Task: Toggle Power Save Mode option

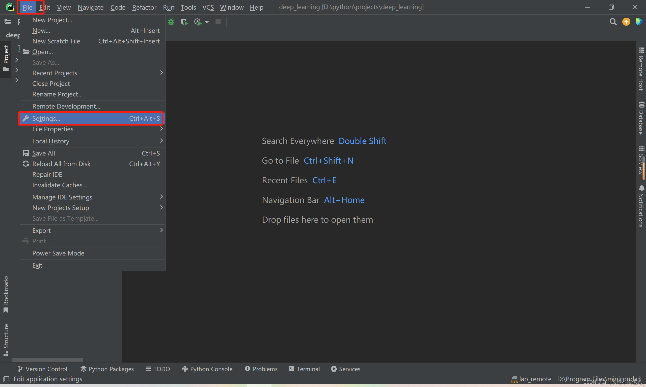Action: [x=59, y=253]
